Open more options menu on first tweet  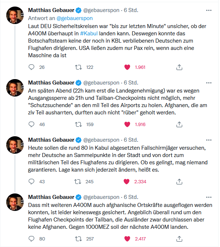[209, 10]
